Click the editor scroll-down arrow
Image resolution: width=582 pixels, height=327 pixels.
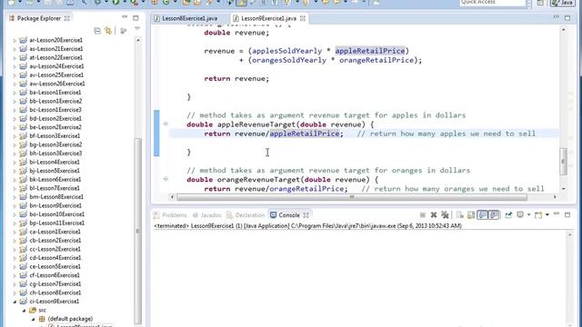[564, 189]
